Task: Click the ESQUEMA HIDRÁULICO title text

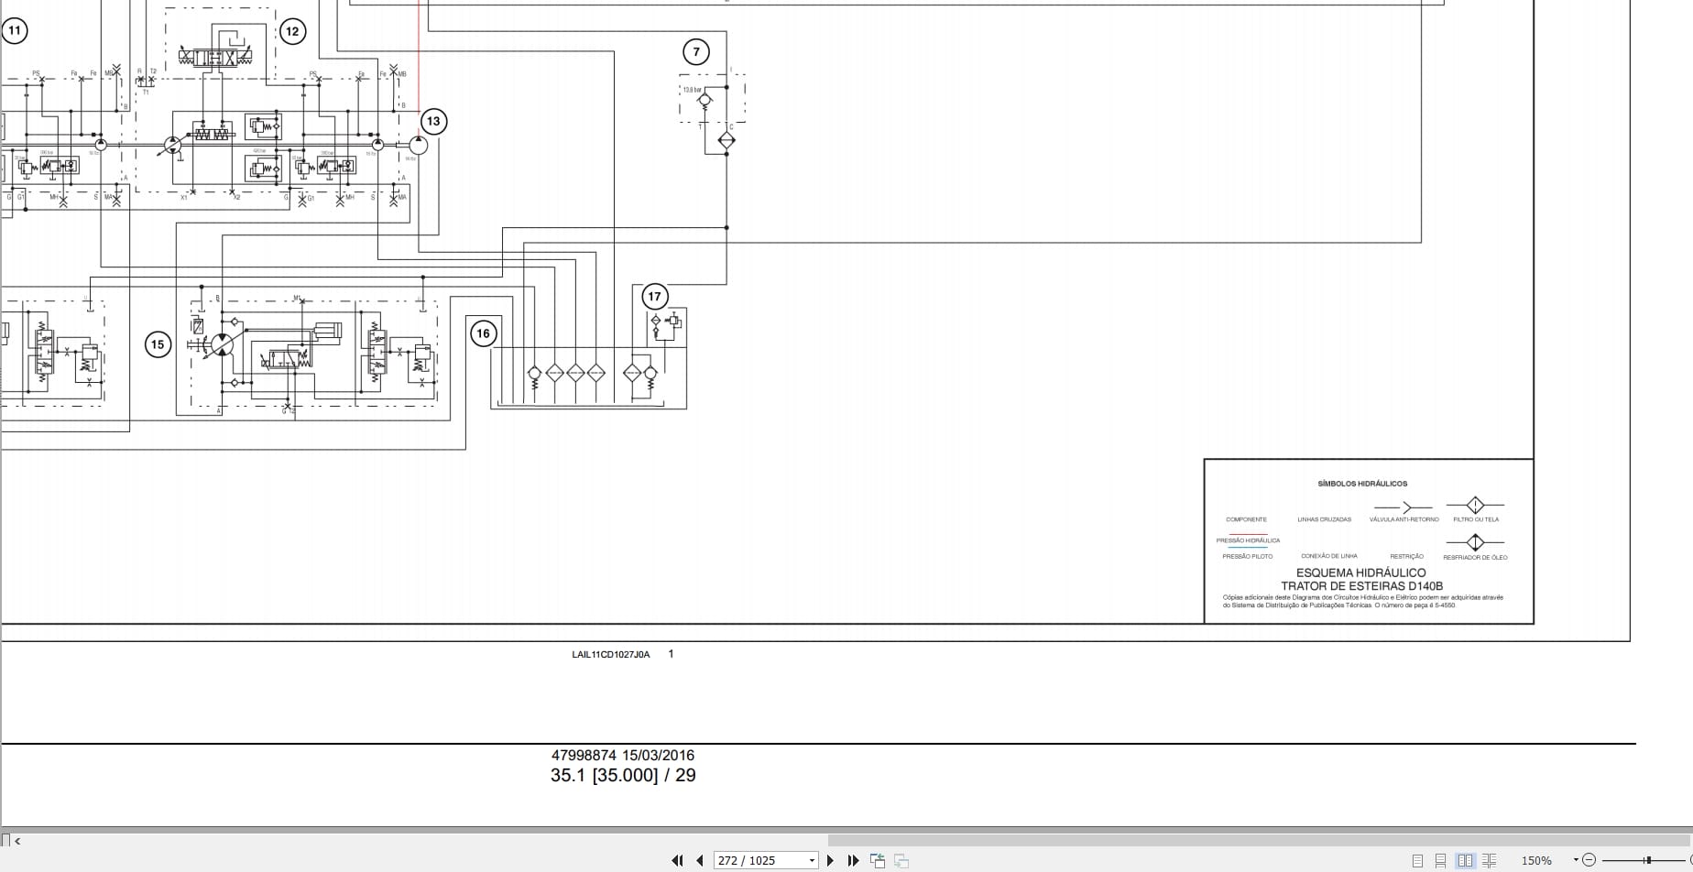Action: (x=1361, y=572)
